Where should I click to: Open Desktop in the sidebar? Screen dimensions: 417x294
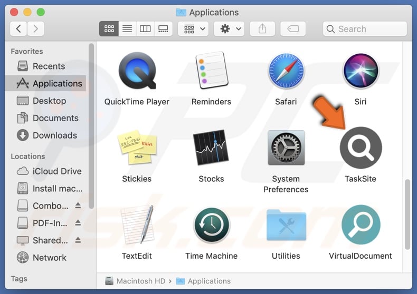point(45,101)
